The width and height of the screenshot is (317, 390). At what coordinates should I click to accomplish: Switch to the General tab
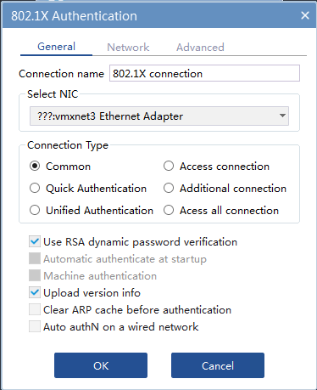click(56, 47)
